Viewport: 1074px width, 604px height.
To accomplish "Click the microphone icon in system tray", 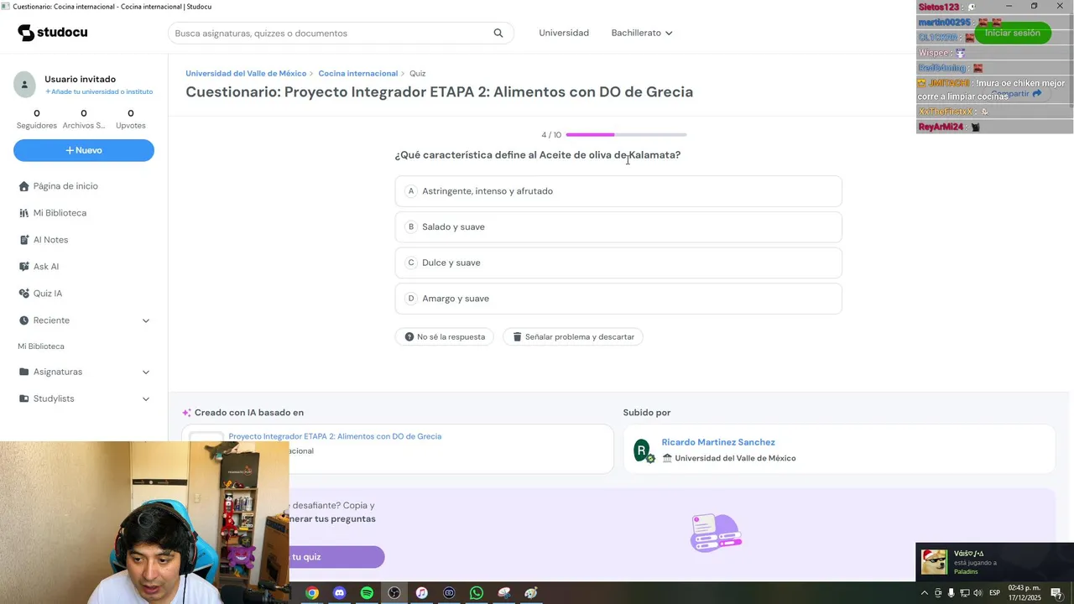I will point(951,593).
